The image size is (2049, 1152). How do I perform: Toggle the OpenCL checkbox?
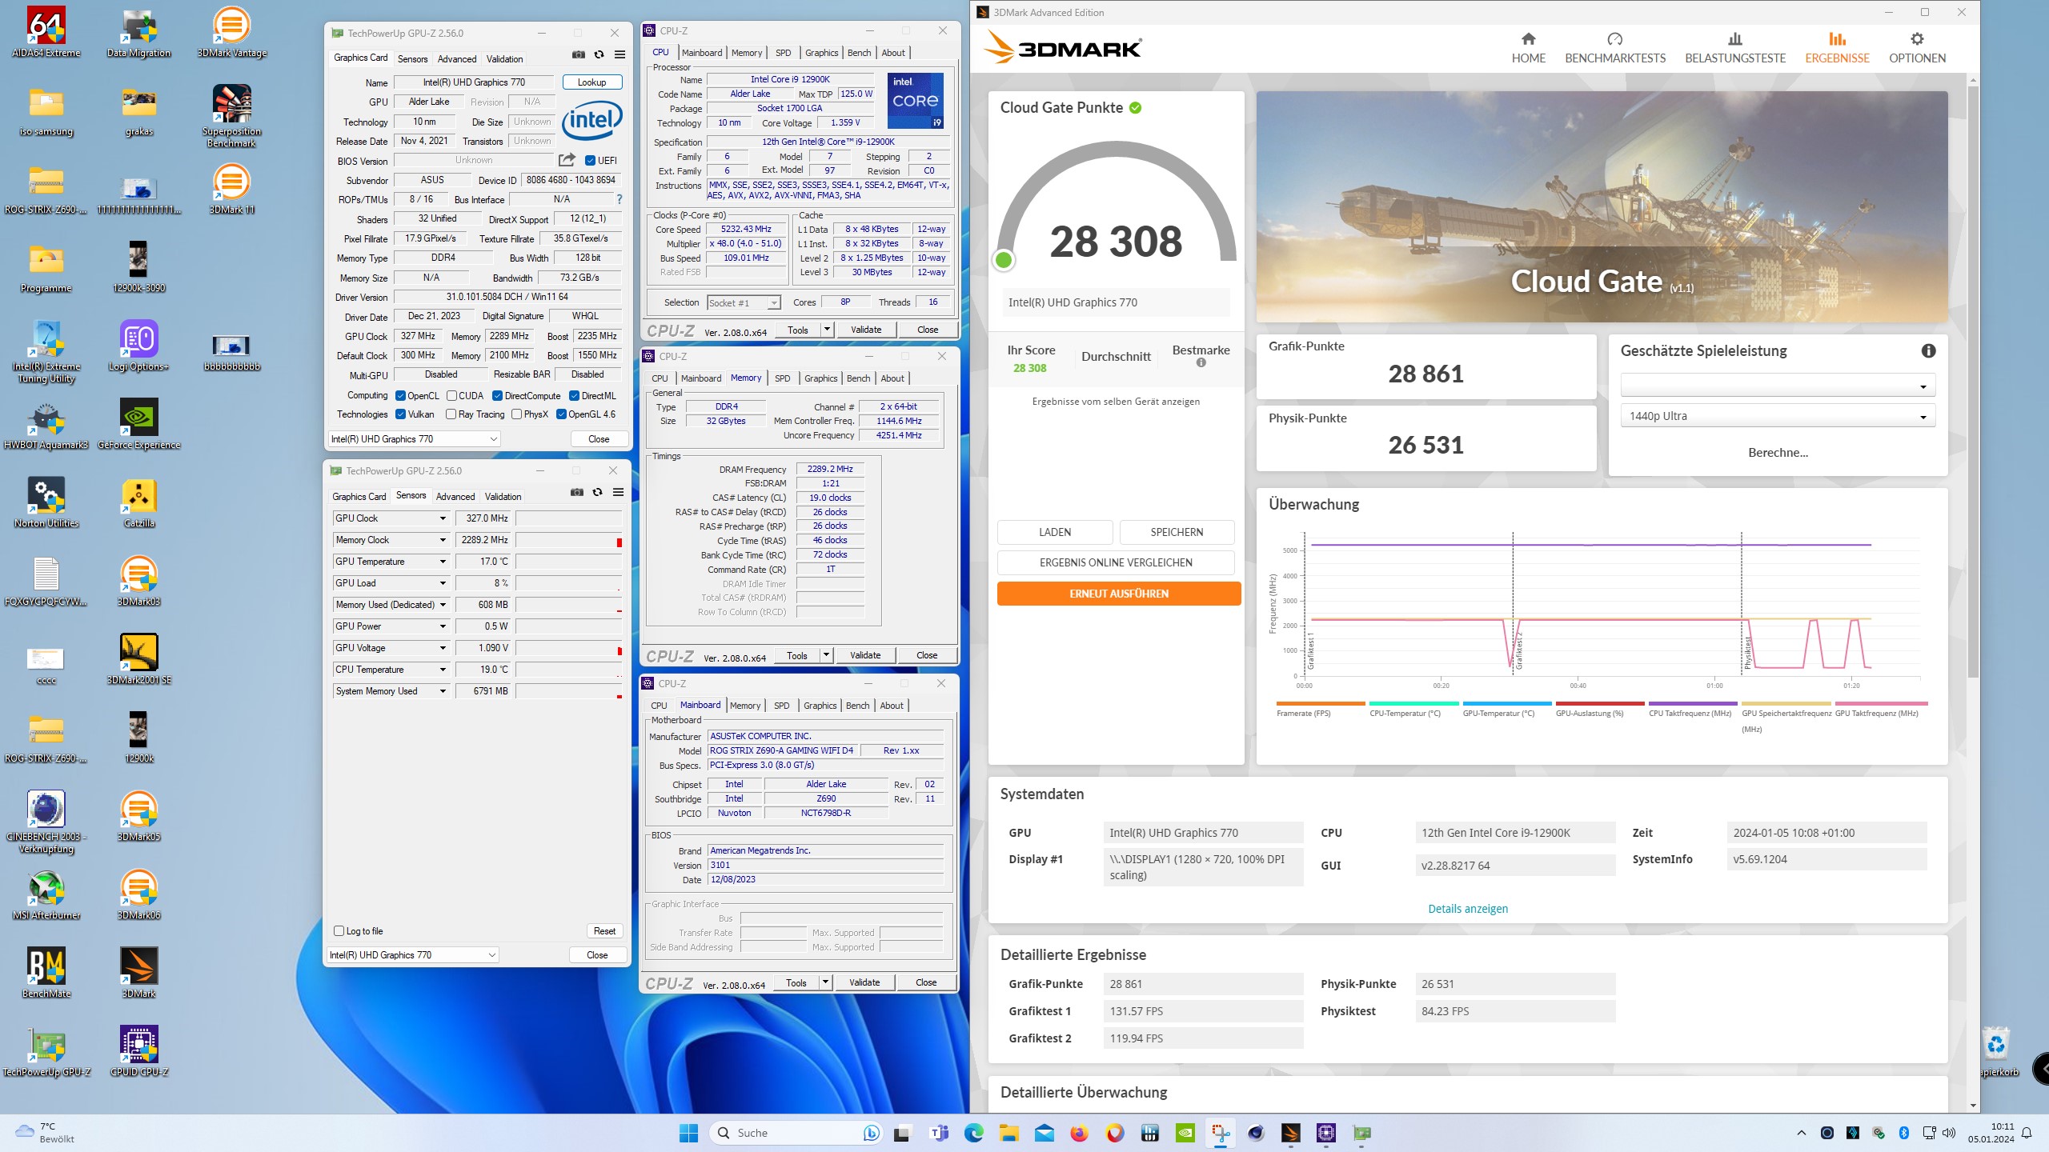coord(400,395)
